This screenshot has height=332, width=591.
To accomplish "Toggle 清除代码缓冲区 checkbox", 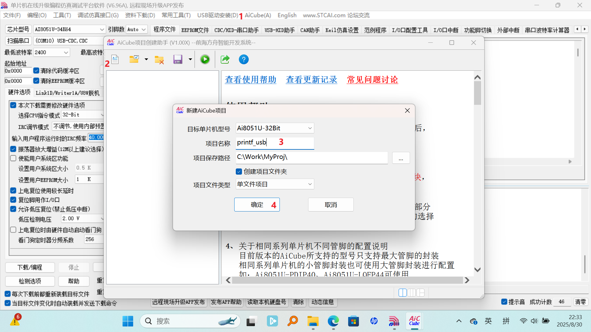I will pos(36,71).
